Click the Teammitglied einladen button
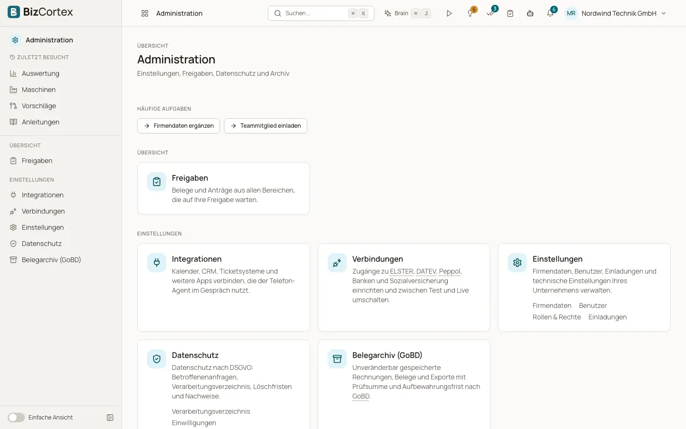Viewport: 686px width, 429px height. point(265,126)
